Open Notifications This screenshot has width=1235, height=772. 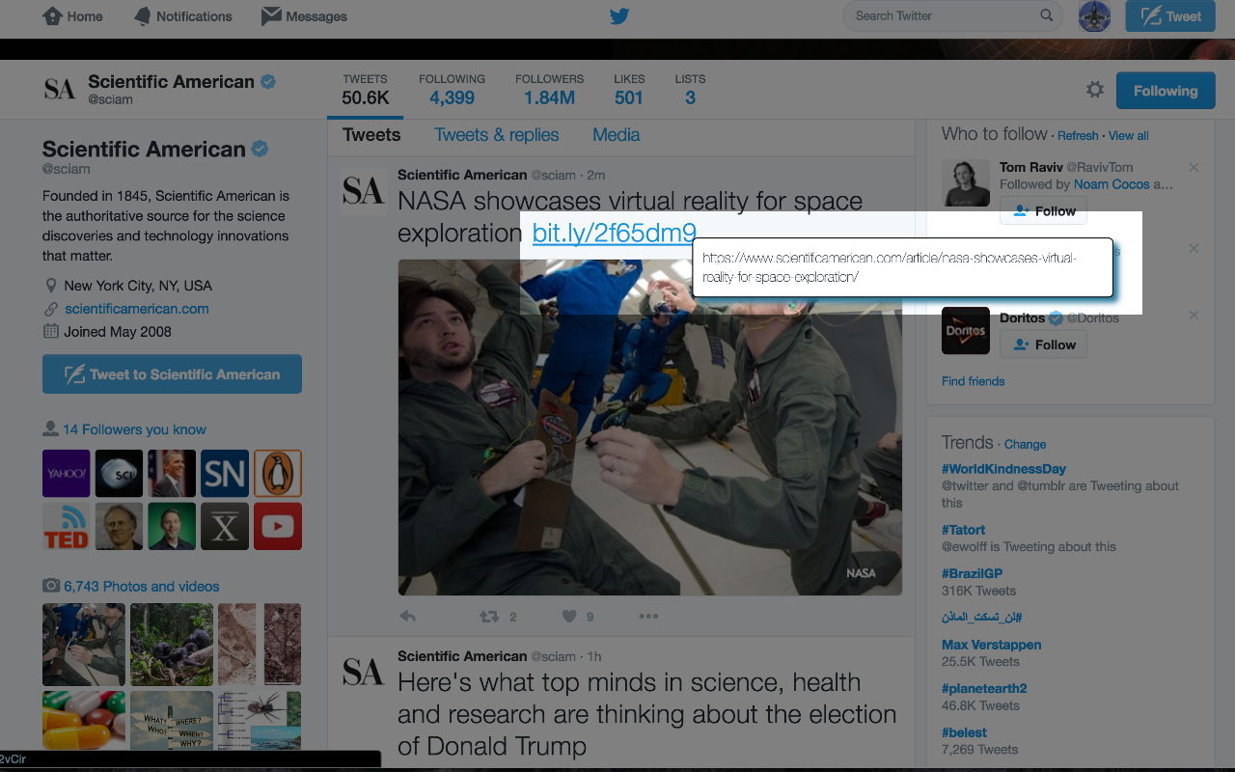click(182, 16)
